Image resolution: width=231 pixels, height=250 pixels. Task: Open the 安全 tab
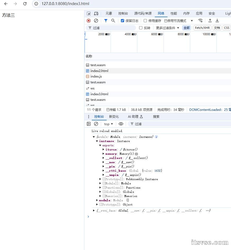click(x=212, y=13)
